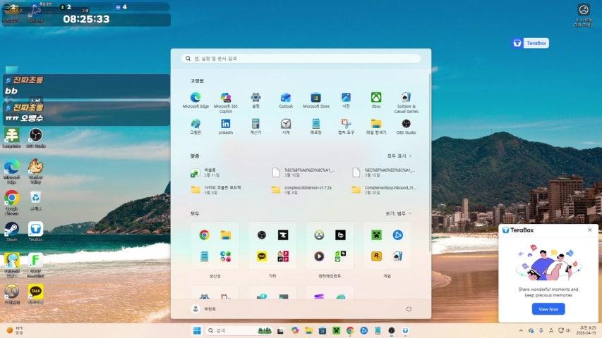Click the power button in Start menu

point(409,309)
